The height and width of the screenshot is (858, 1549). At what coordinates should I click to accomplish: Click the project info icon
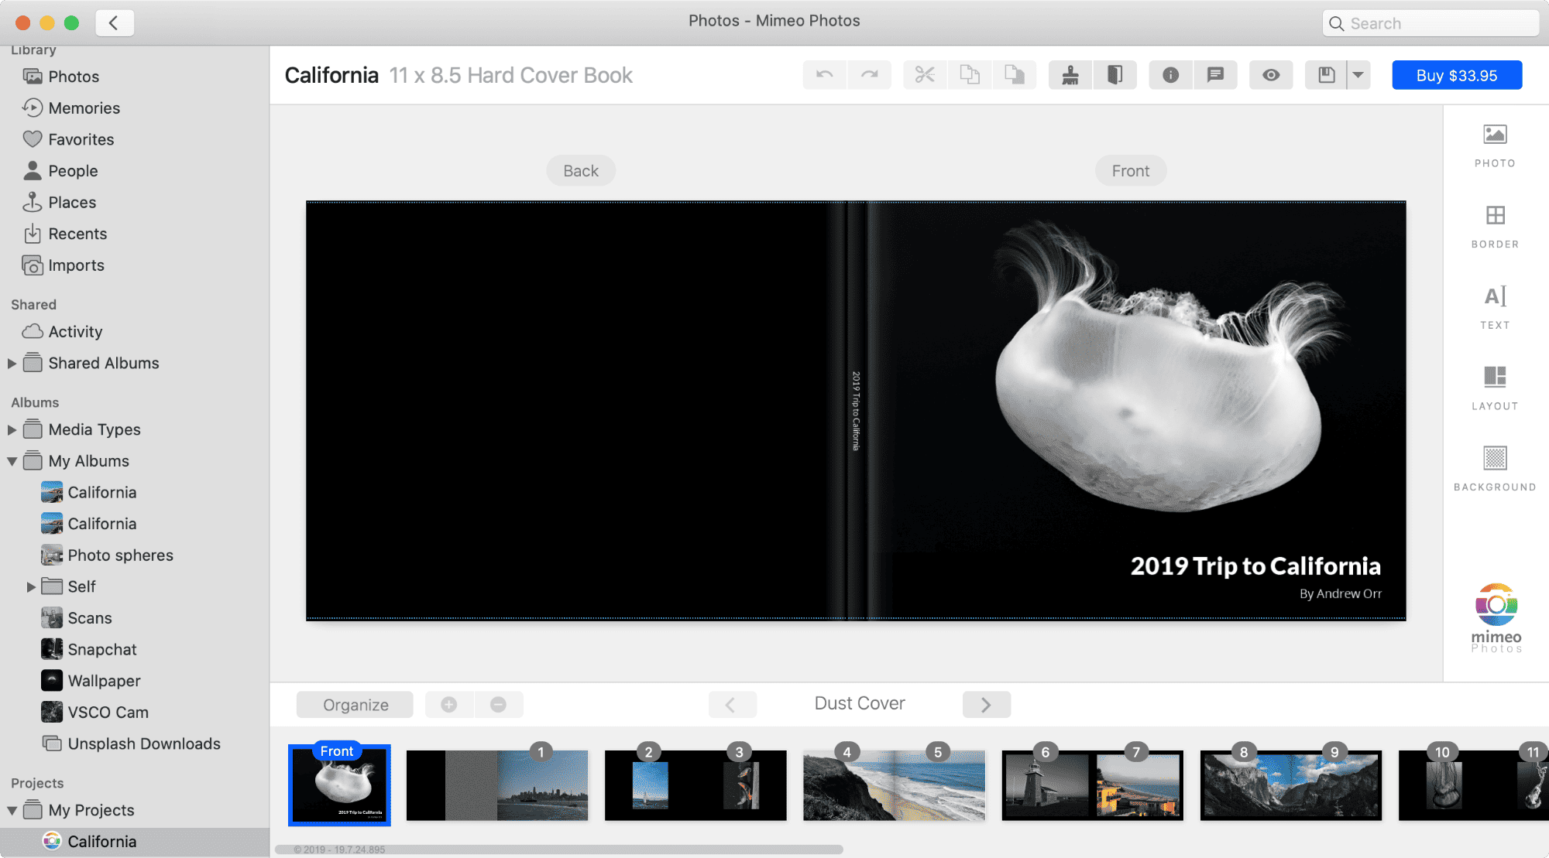click(1169, 74)
